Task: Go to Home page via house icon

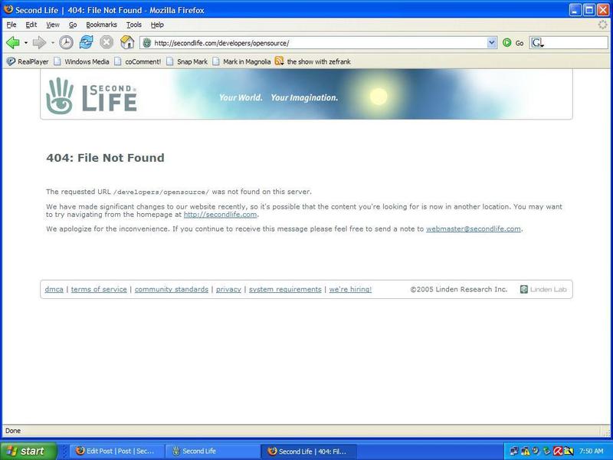Action: (x=127, y=42)
